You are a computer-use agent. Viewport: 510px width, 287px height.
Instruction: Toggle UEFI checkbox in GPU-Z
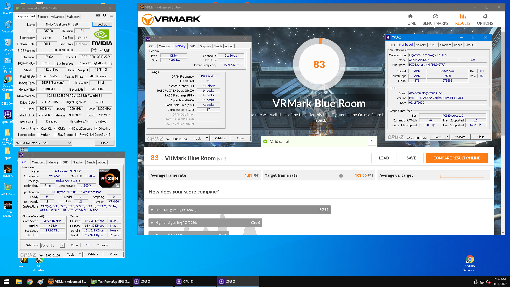pos(101,50)
